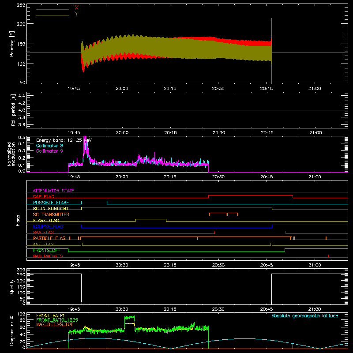
Task: Click the 3.6 tick on Roll period axis
Action: click(22, 125)
